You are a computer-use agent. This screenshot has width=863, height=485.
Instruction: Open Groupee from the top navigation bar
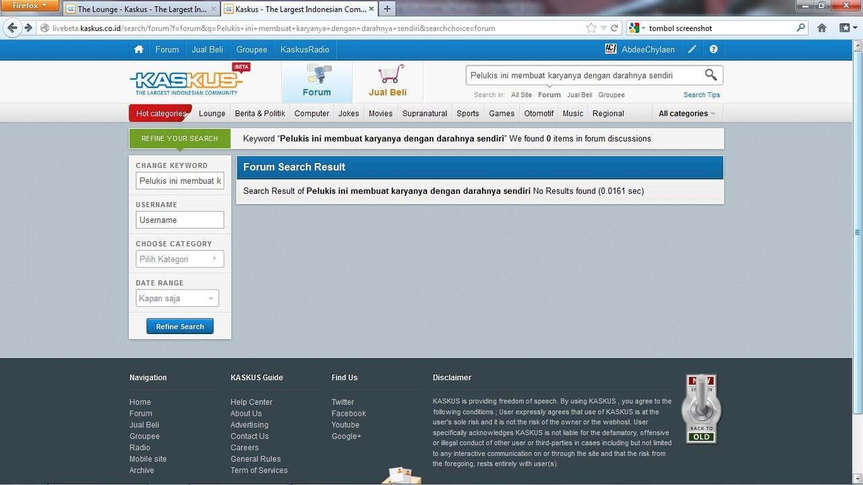[x=251, y=49]
